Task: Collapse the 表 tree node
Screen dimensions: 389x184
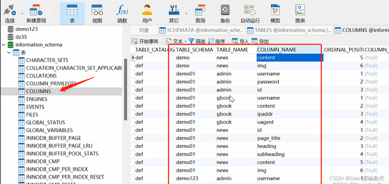Action: point(9,52)
